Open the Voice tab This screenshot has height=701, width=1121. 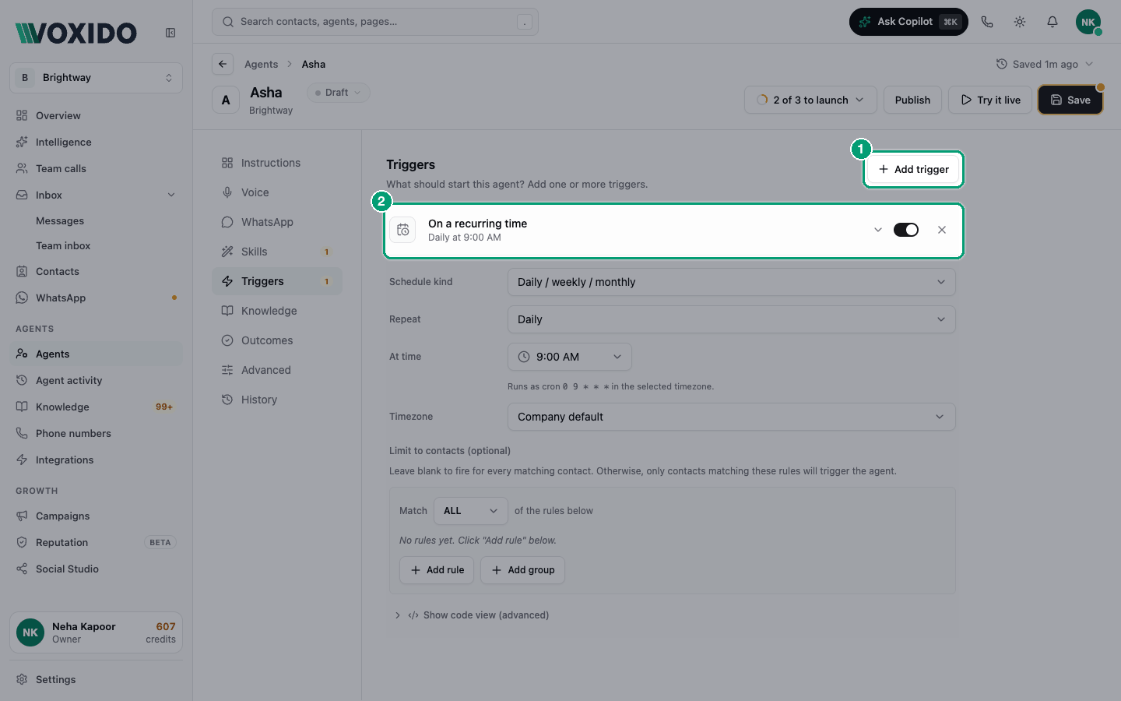pos(277,192)
